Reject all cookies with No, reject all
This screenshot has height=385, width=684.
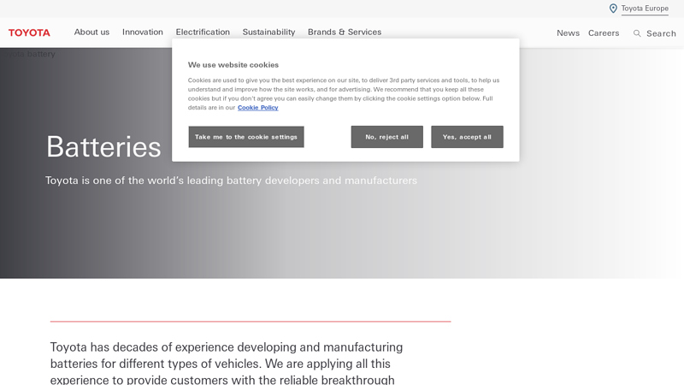386,137
